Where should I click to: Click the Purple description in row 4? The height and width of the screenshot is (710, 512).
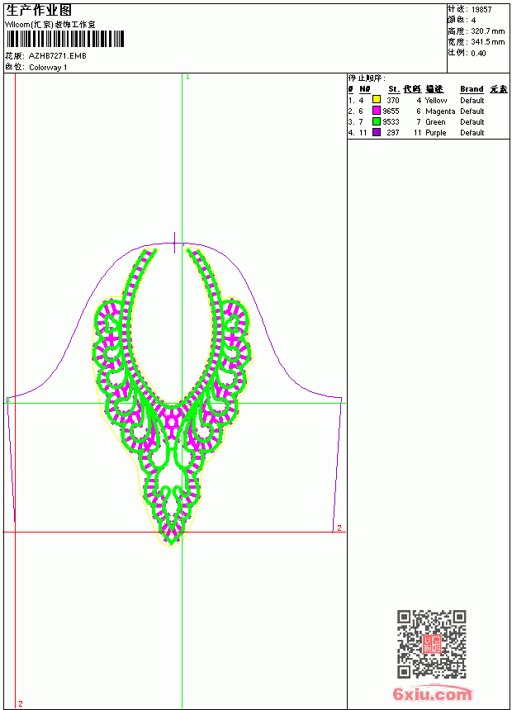click(x=435, y=133)
